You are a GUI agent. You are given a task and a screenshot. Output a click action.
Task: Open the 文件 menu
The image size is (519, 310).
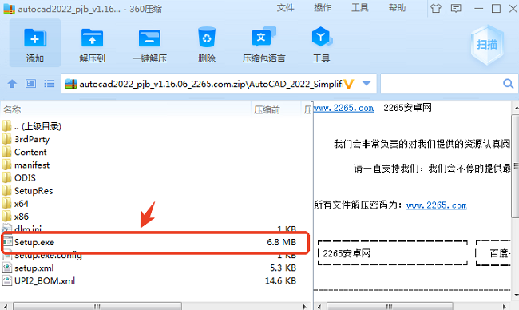coord(285,8)
